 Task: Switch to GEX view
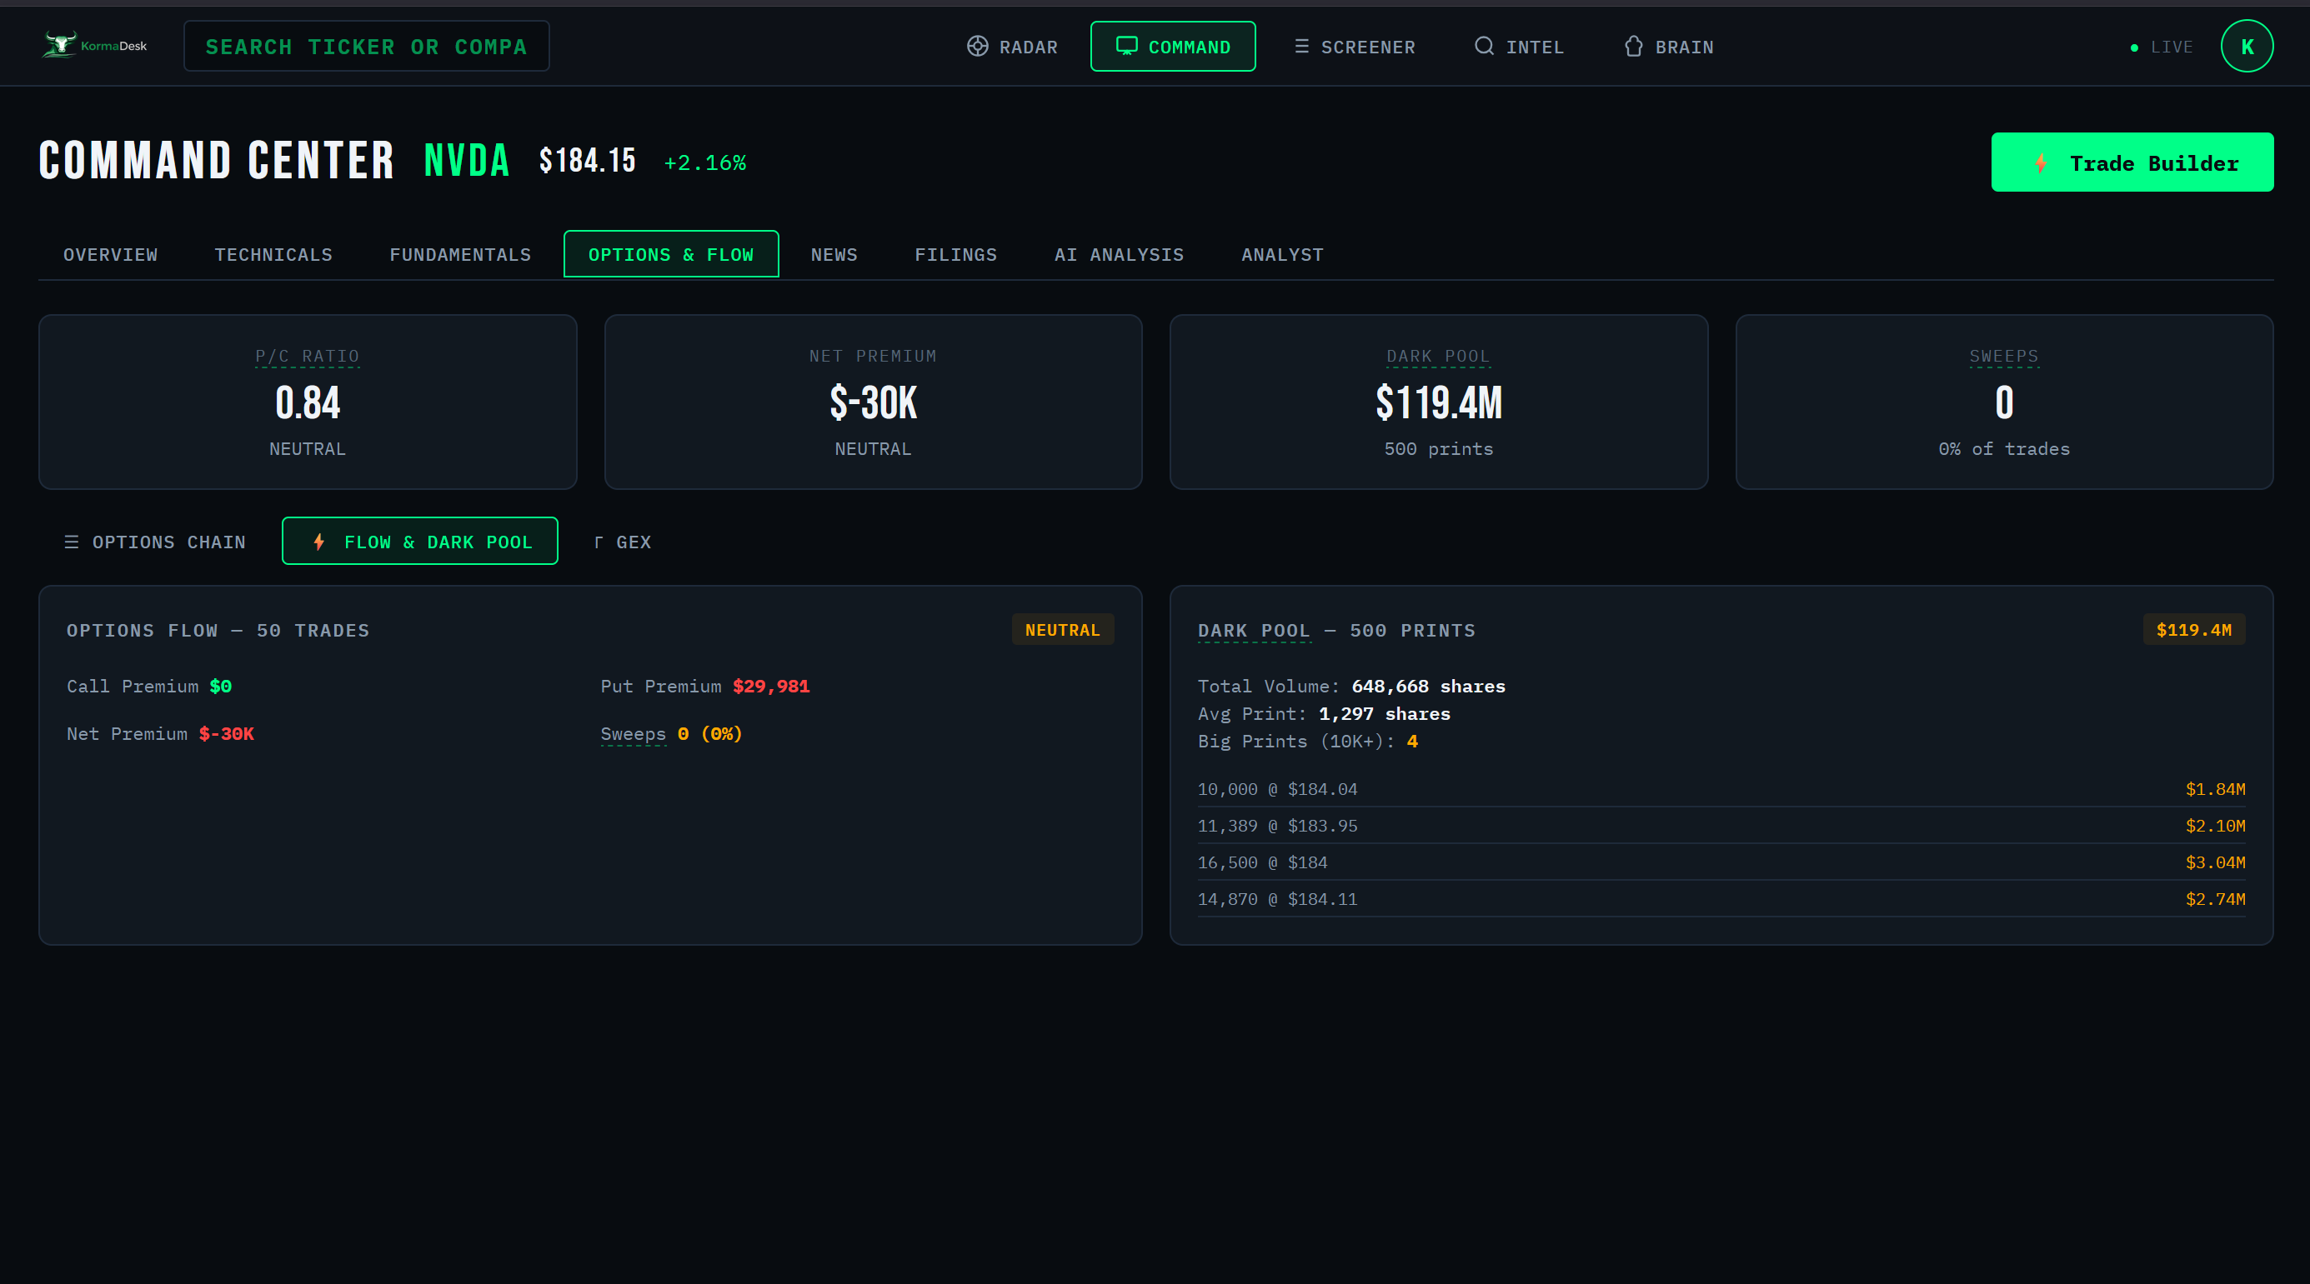coord(623,542)
